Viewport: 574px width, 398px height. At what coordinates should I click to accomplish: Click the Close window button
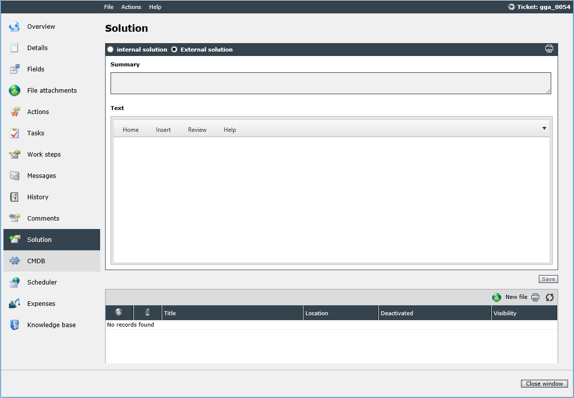(x=544, y=383)
